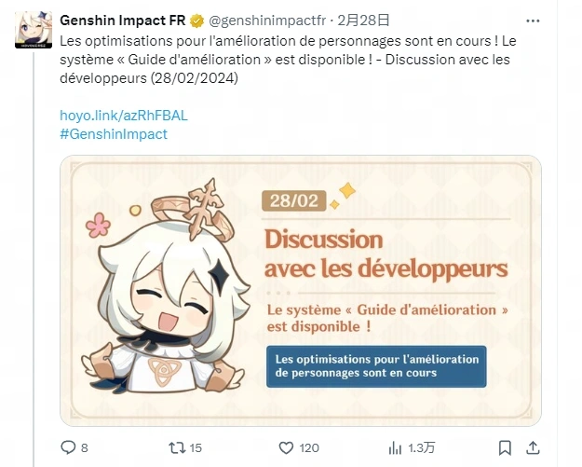582x467 pixels.
Task: Click the 28/02 date label in image
Action: tap(293, 201)
